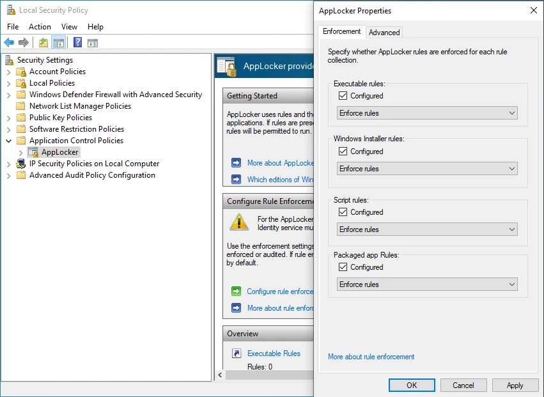The height and width of the screenshot is (397, 544).
Task: Open the Executable Rules link in Overview
Action: pyautogui.click(x=274, y=354)
